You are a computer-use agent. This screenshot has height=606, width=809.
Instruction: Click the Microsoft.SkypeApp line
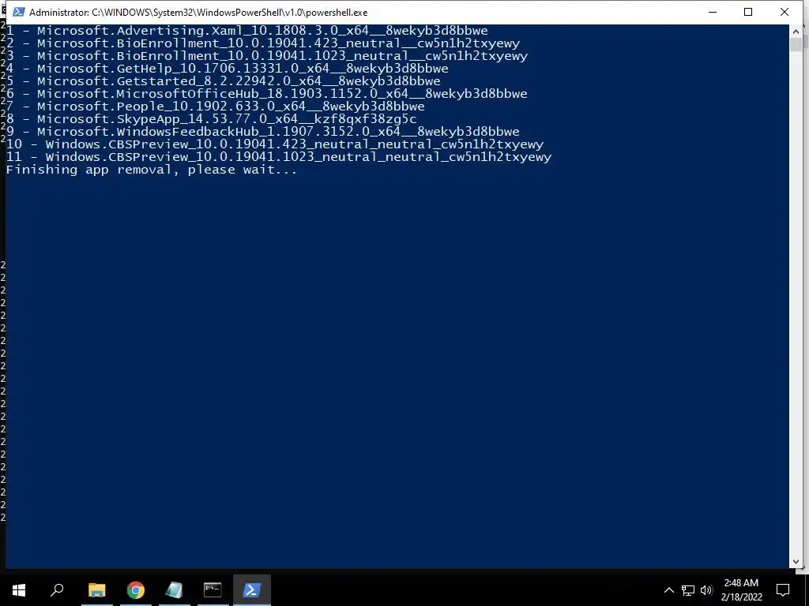211,119
